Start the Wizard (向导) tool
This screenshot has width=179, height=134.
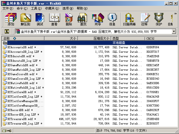(98, 19)
